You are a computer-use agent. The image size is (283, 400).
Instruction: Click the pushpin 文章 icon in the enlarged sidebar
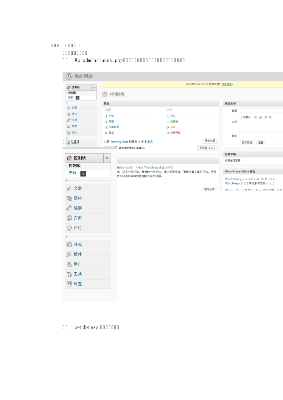tap(69, 188)
